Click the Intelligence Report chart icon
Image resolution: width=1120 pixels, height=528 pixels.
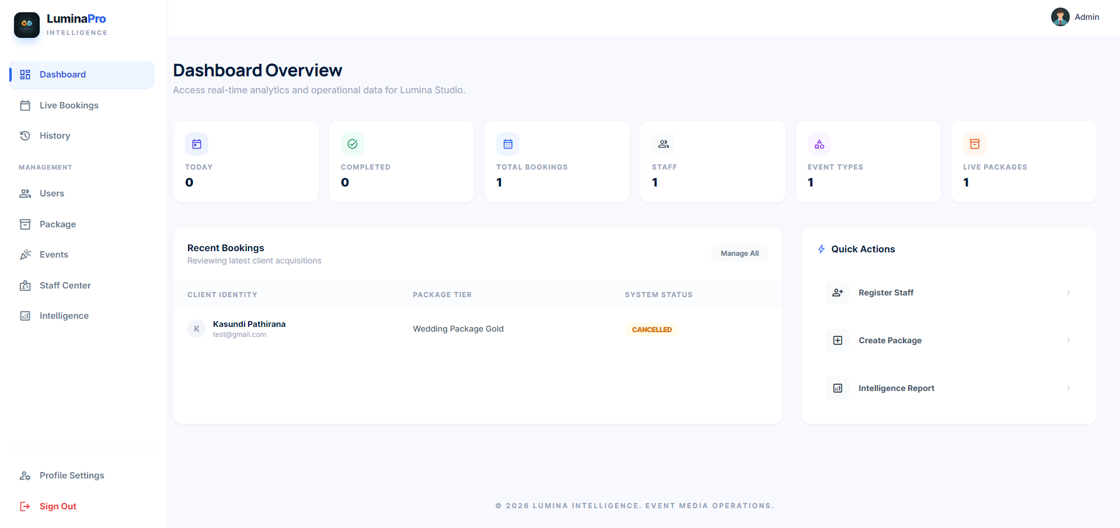[838, 388]
